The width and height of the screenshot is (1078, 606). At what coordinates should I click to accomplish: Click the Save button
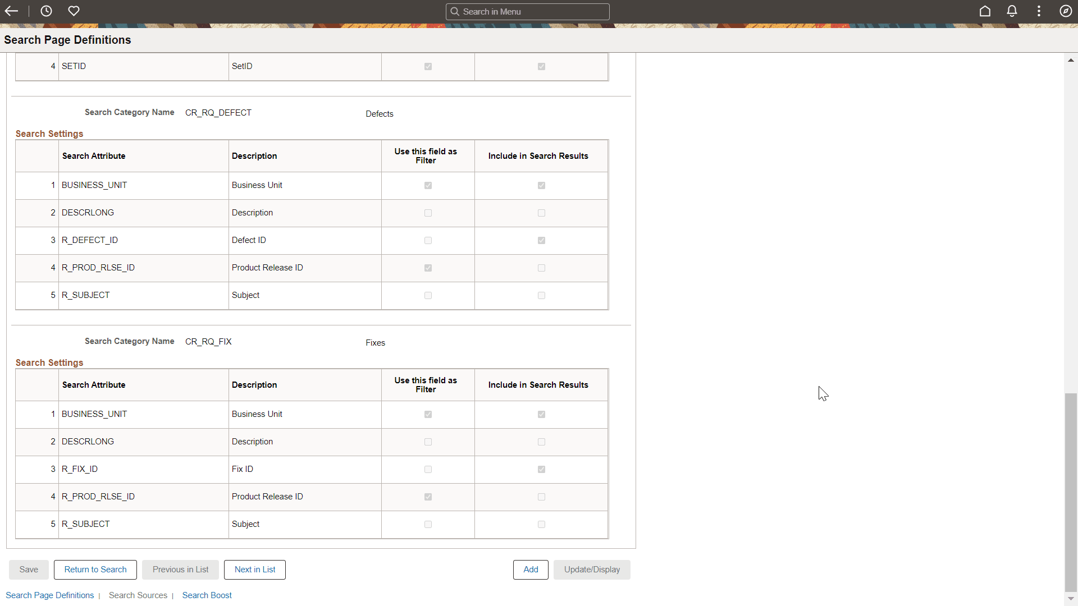click(29, 569)
